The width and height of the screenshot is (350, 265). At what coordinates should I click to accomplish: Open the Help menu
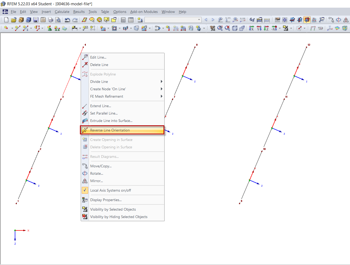pos(183,12)
